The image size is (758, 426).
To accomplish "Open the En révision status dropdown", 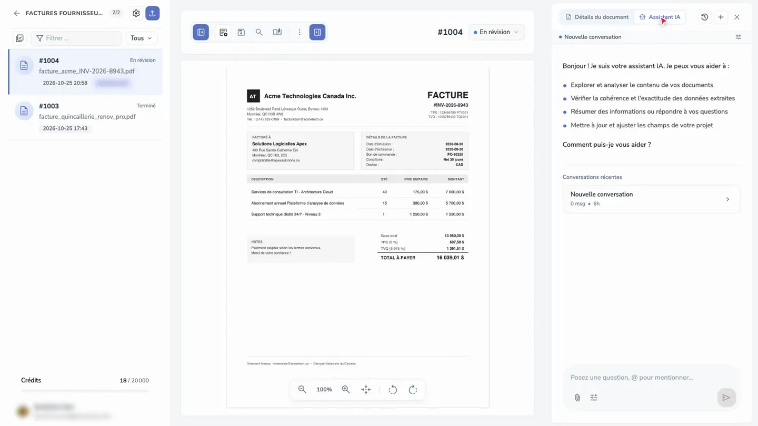I will coord(496,32).
